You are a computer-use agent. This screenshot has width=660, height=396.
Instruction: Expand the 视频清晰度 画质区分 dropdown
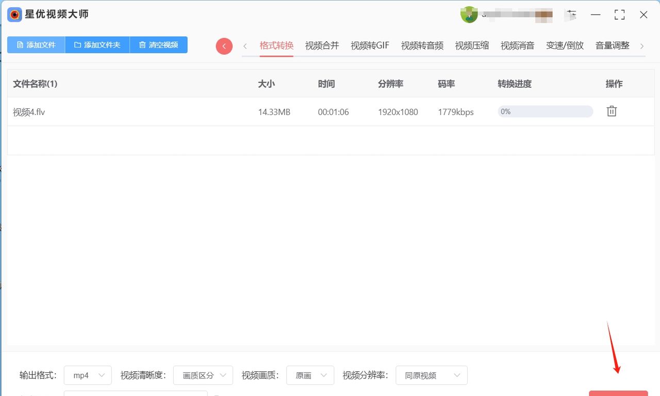203,375
